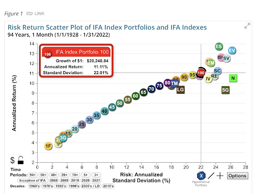Choose the 2021 period button
Image resolution: width=258 pixels, height=194 pixels.
(96, 181)
